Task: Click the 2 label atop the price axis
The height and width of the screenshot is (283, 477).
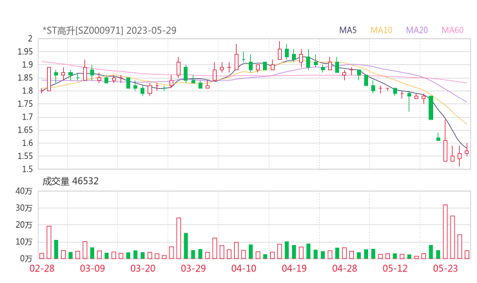Action: click(30, 39)
